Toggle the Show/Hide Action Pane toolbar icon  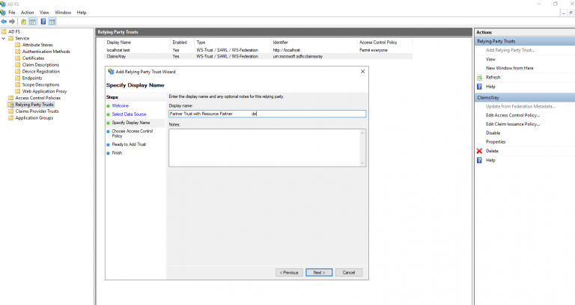click(x=52, y=22)
